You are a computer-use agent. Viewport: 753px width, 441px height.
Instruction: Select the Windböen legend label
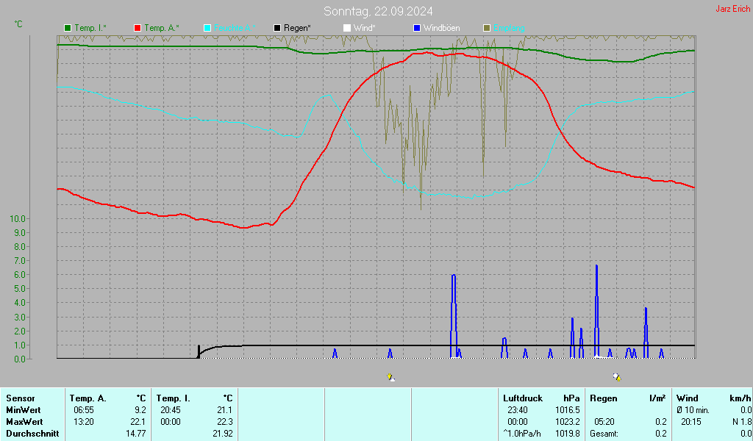441,28
